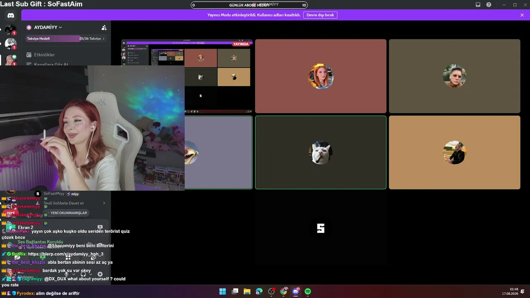Open the dark-avatar server at top of server list

pos(10,30)
